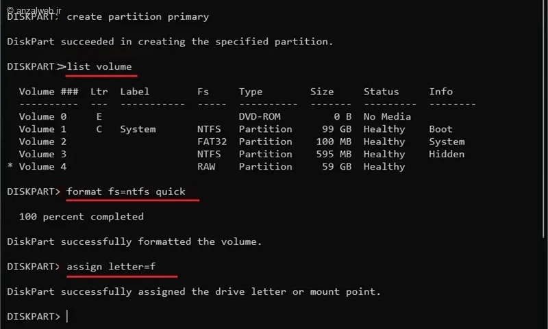Viewport: 548px width, 329px height.
Task: Click the vertical scrollbar on the right edge
Action: 544,118
